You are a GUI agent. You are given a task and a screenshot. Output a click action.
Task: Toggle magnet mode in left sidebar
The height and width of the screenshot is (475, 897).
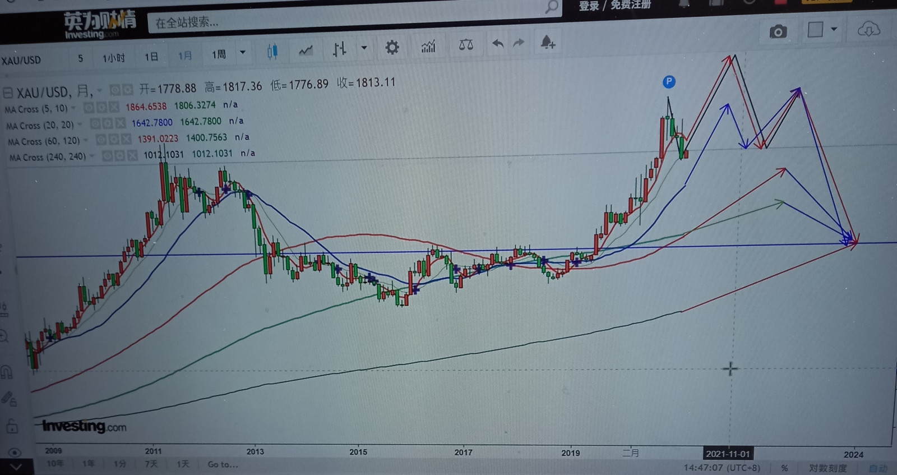coord(7,371)
